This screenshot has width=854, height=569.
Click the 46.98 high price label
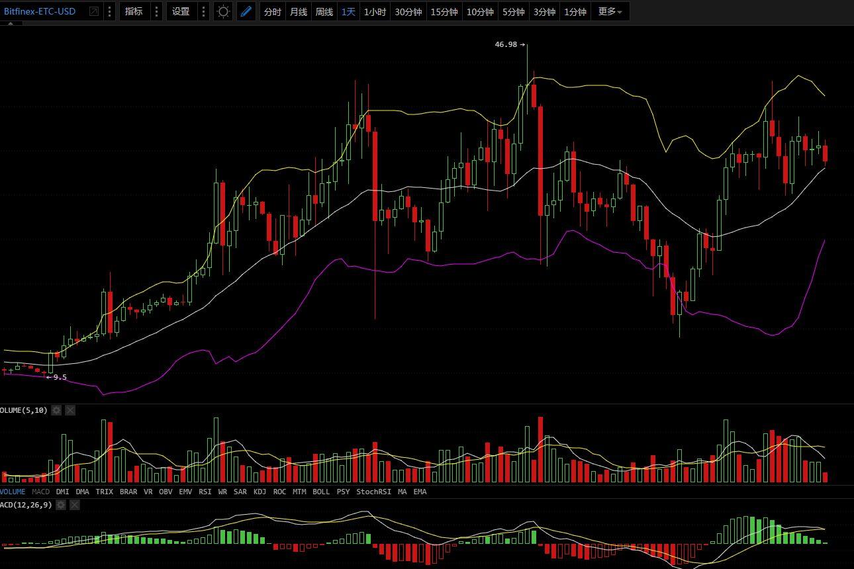pyautogui.click(x=506, y=44)
